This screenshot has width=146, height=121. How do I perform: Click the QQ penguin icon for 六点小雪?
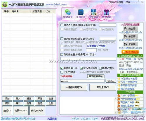(125, 29)
